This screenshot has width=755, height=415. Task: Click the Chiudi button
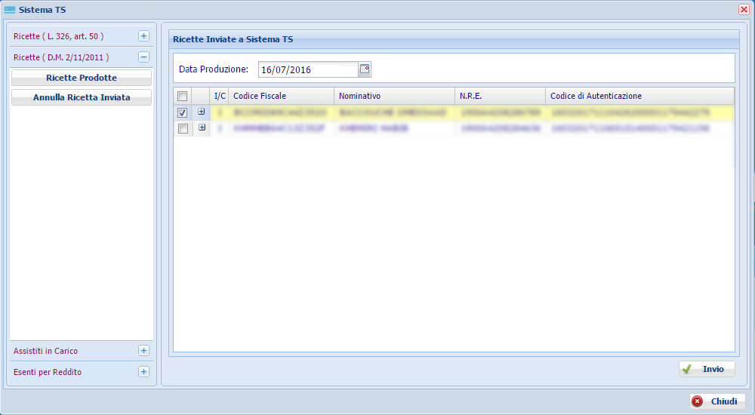tap(716, 401)
